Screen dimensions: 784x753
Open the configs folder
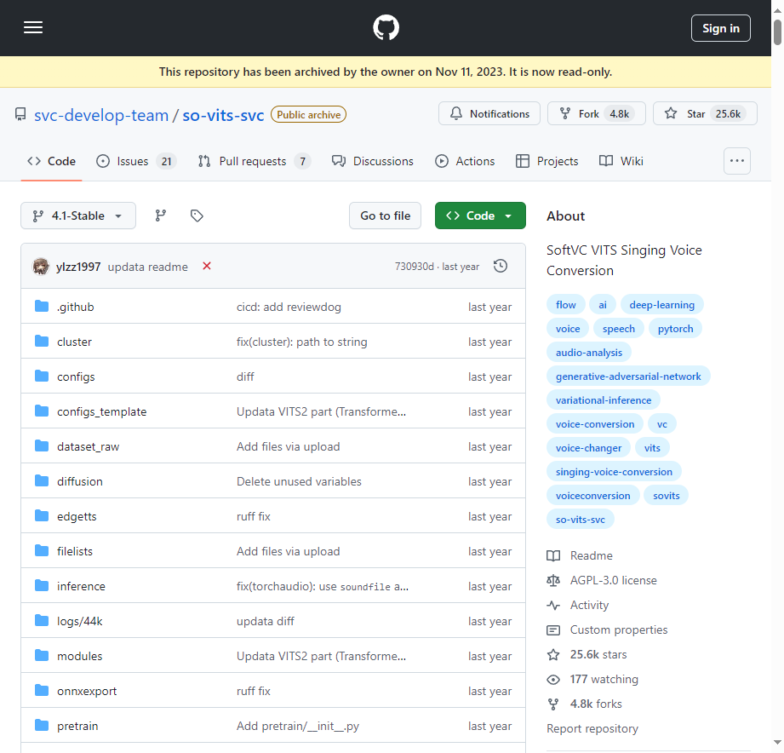(76, 376)
